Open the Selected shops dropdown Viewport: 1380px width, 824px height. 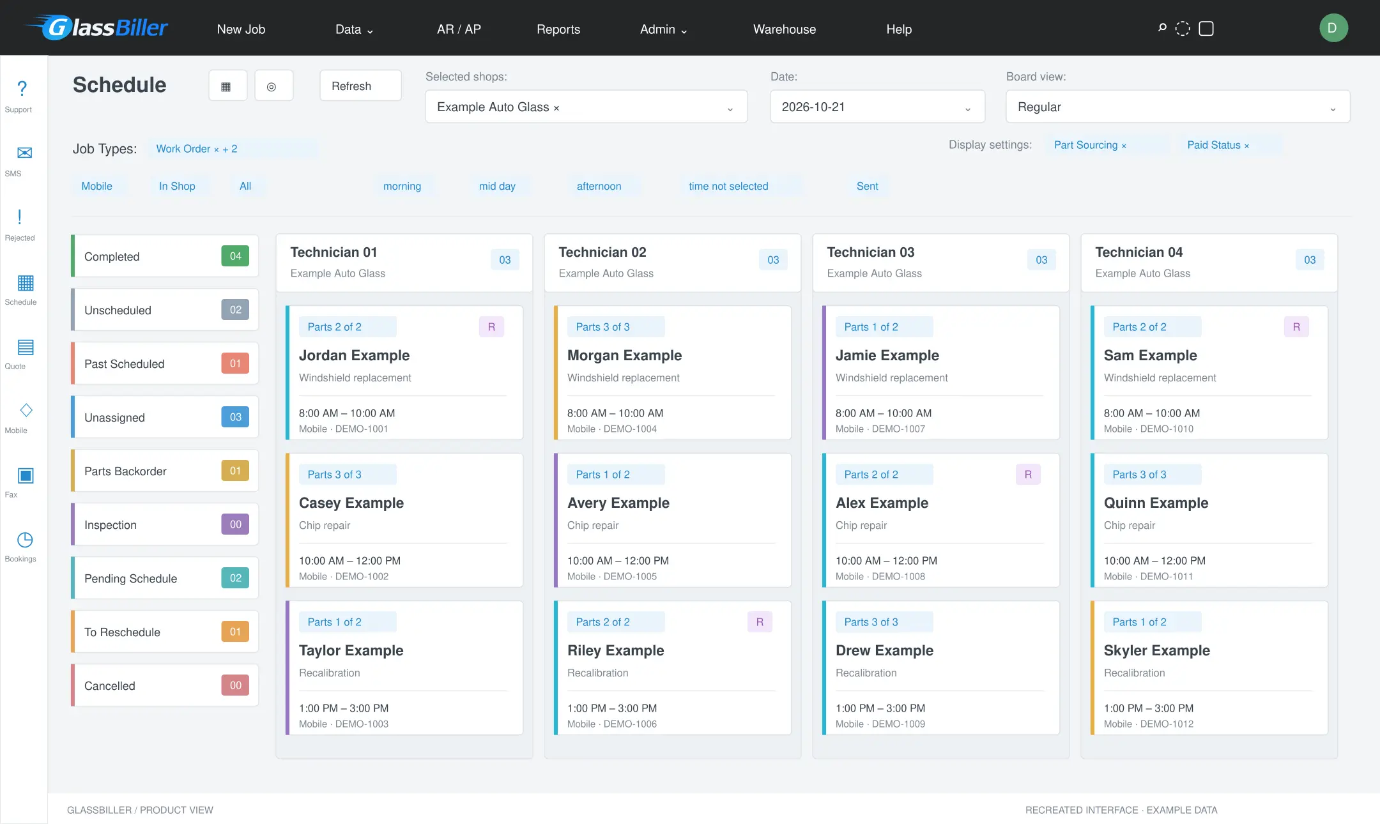coord(586,107)
